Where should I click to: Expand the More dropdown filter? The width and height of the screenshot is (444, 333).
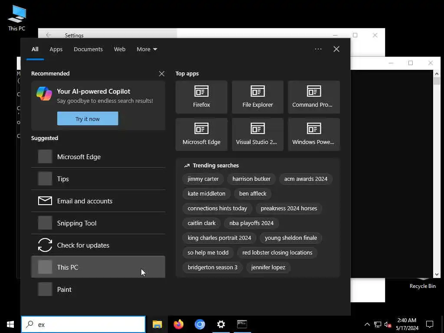point(147,49)
